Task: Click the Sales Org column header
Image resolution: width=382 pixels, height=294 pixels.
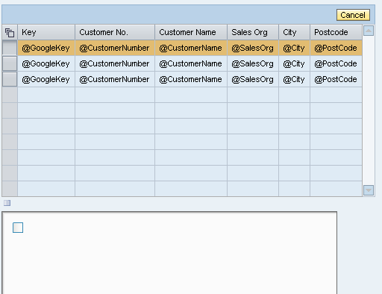Action: coord(253,32)
